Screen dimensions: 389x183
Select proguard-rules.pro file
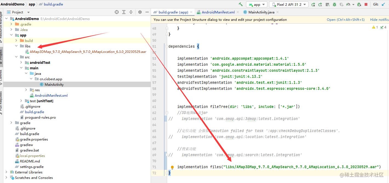pyautogui.click(x=40, y=117)
